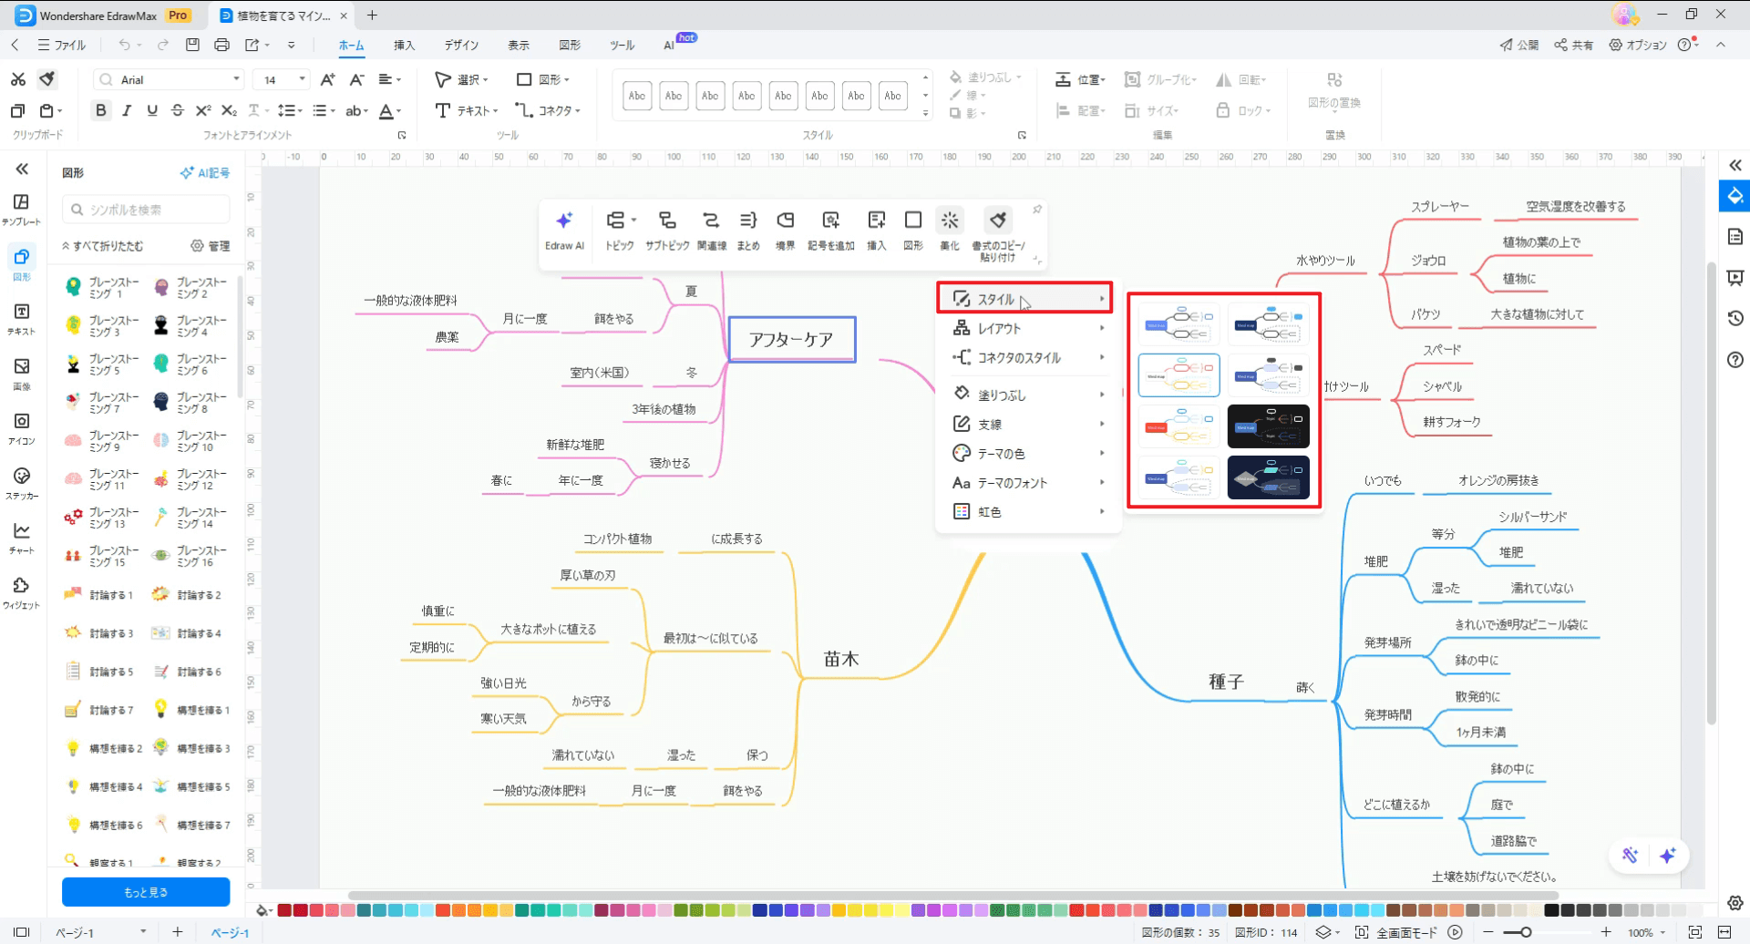Viewport: 1750px width, 944px height.
Task: Open the オプション options button
Action: (x=1638, y=45)
